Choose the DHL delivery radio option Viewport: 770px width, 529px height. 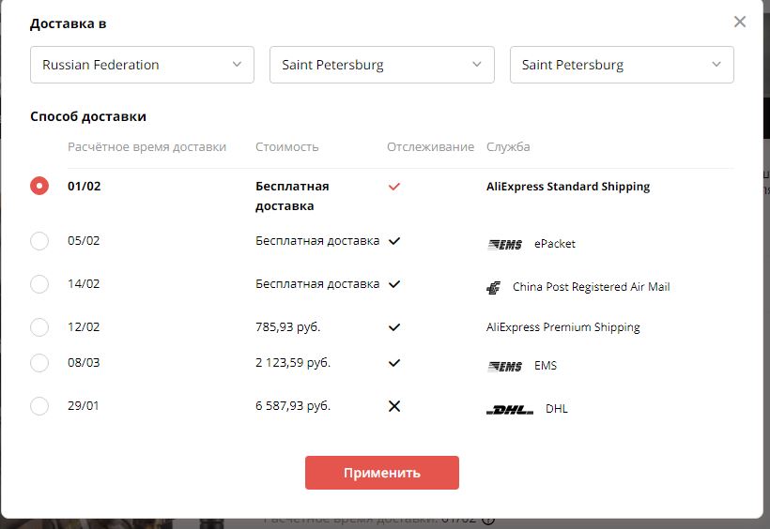click(39, 406)
